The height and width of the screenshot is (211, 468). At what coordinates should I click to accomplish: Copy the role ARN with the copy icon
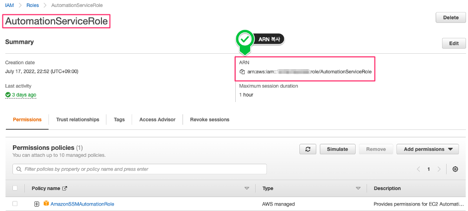pos(242,72)
